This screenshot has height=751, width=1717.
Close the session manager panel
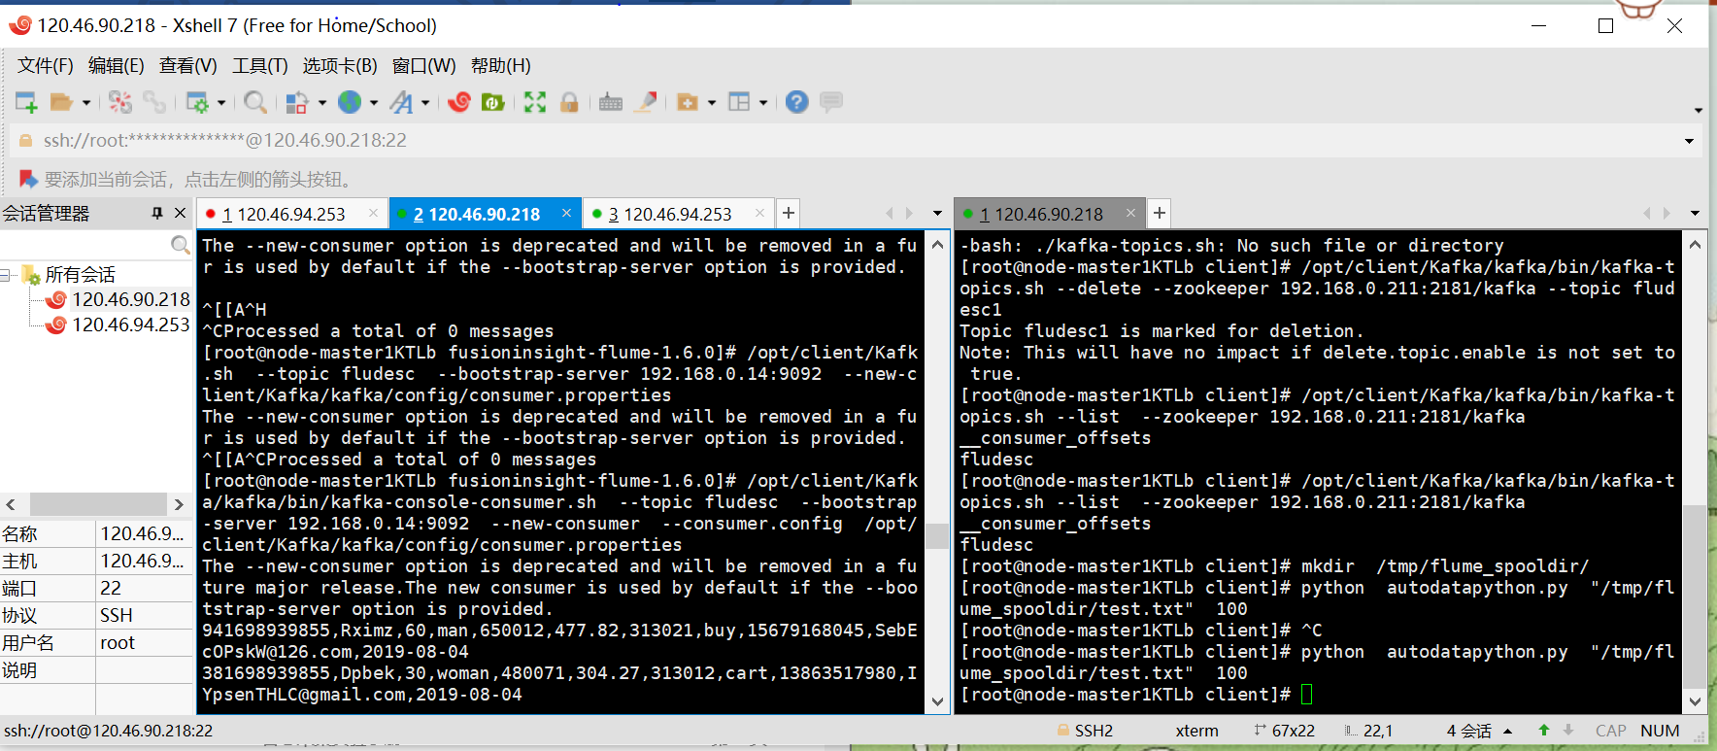click(180, 213)
